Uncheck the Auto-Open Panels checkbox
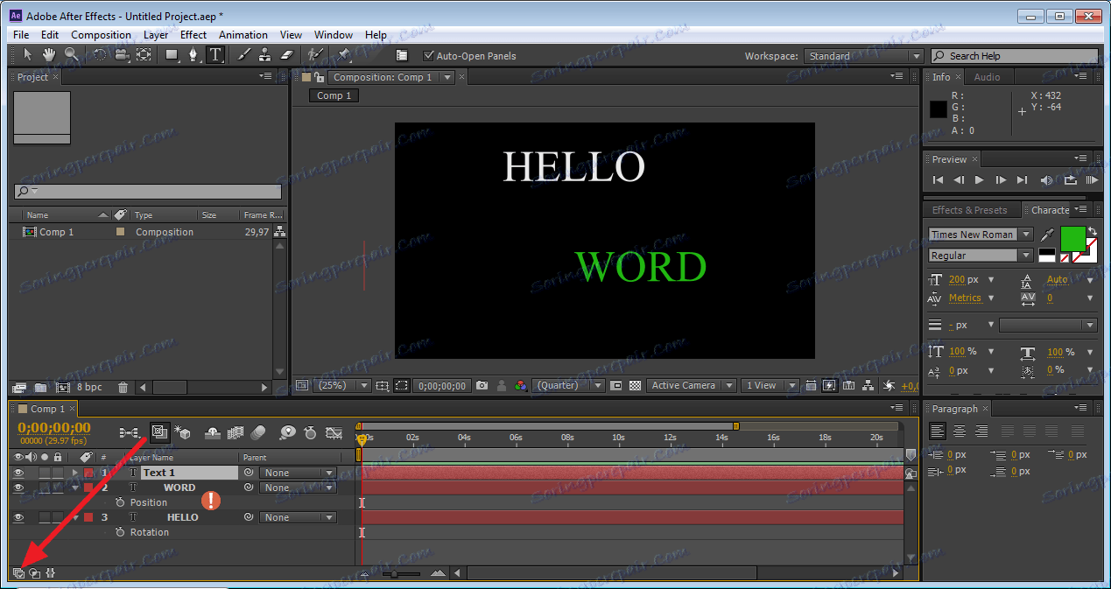This screenshot has width=1111, height=589. click(x=429, y=56)
